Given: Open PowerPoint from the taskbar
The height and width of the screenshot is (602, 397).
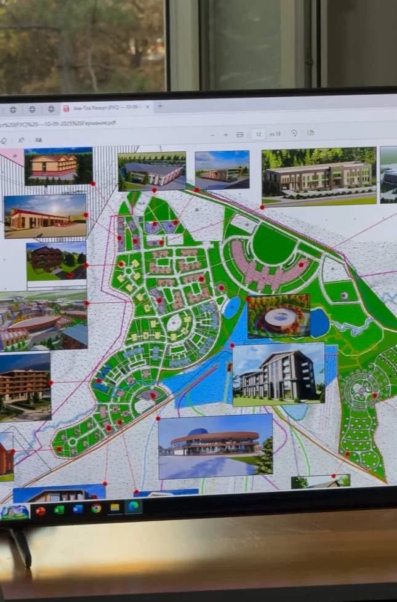Looking at the screenshot, I should pos(41,510).
